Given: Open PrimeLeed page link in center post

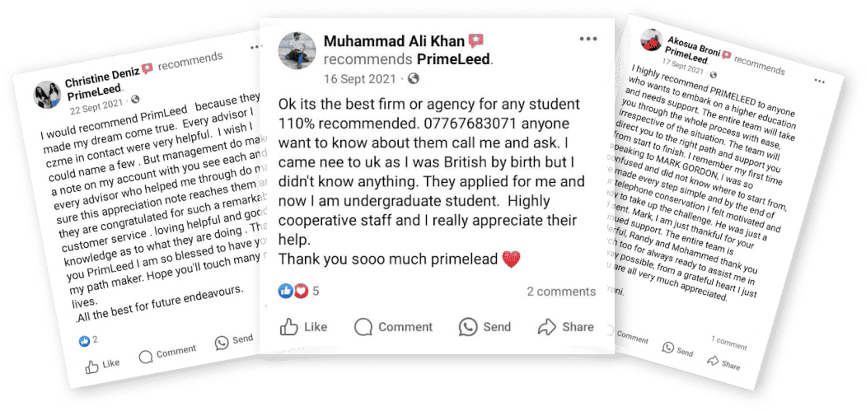Looking at the screenshot, I should click(x=453, y=59).
